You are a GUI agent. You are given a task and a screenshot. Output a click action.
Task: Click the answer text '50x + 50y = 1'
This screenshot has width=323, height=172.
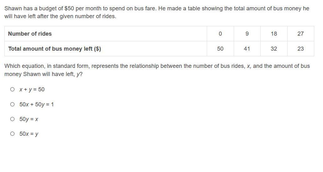tap(36, 104)
